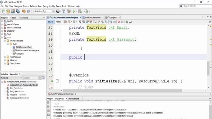Open the Tools menu

(64, 6)
